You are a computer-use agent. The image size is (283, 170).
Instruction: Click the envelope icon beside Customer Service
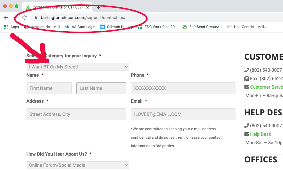coord(247,87)
